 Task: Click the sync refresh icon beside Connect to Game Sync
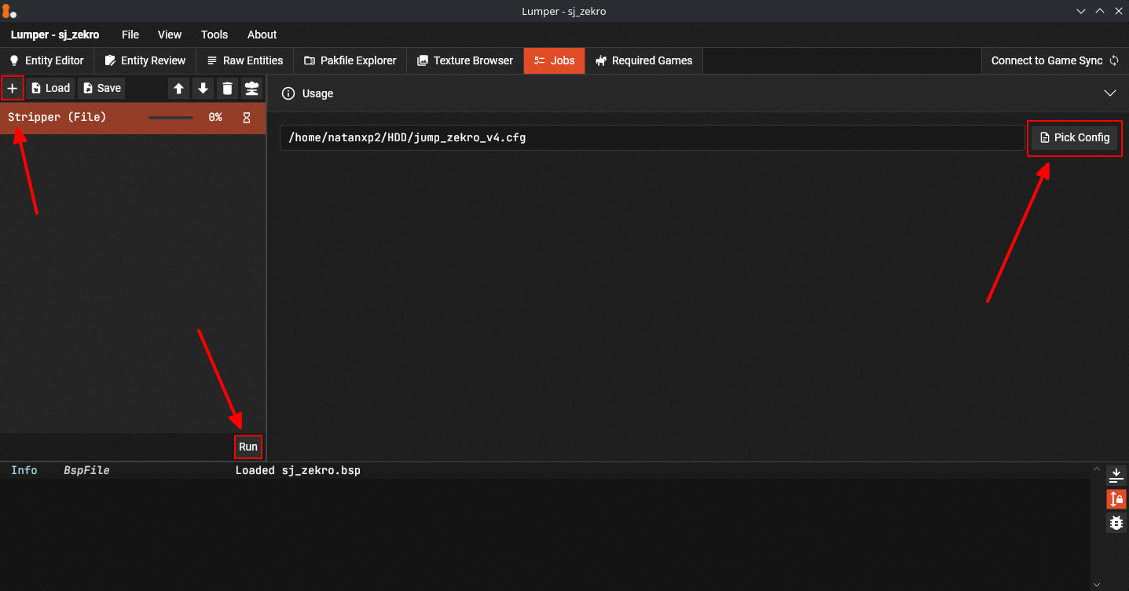[1115, 60]
